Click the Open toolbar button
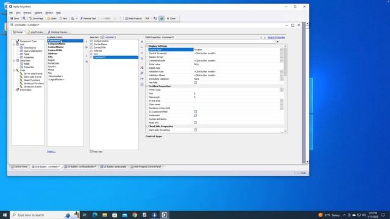The height and width of the screenshot is (219, 390). (x=52, y=18)
